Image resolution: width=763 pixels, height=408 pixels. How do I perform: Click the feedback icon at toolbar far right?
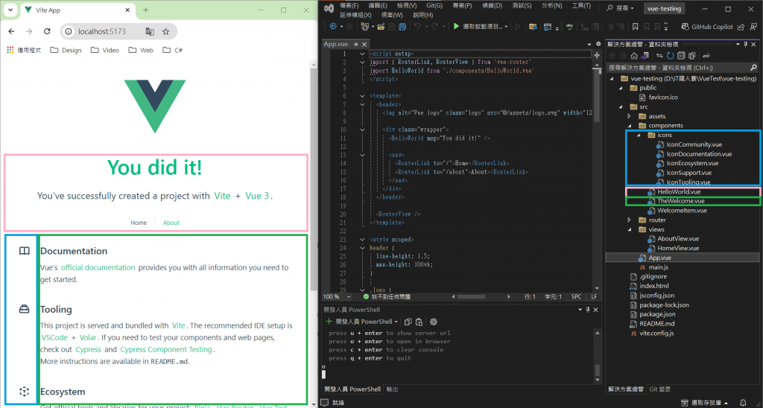point(753,27)
